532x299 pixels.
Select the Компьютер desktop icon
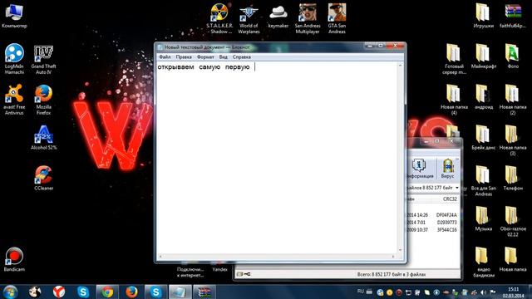(x=14, y=16)
